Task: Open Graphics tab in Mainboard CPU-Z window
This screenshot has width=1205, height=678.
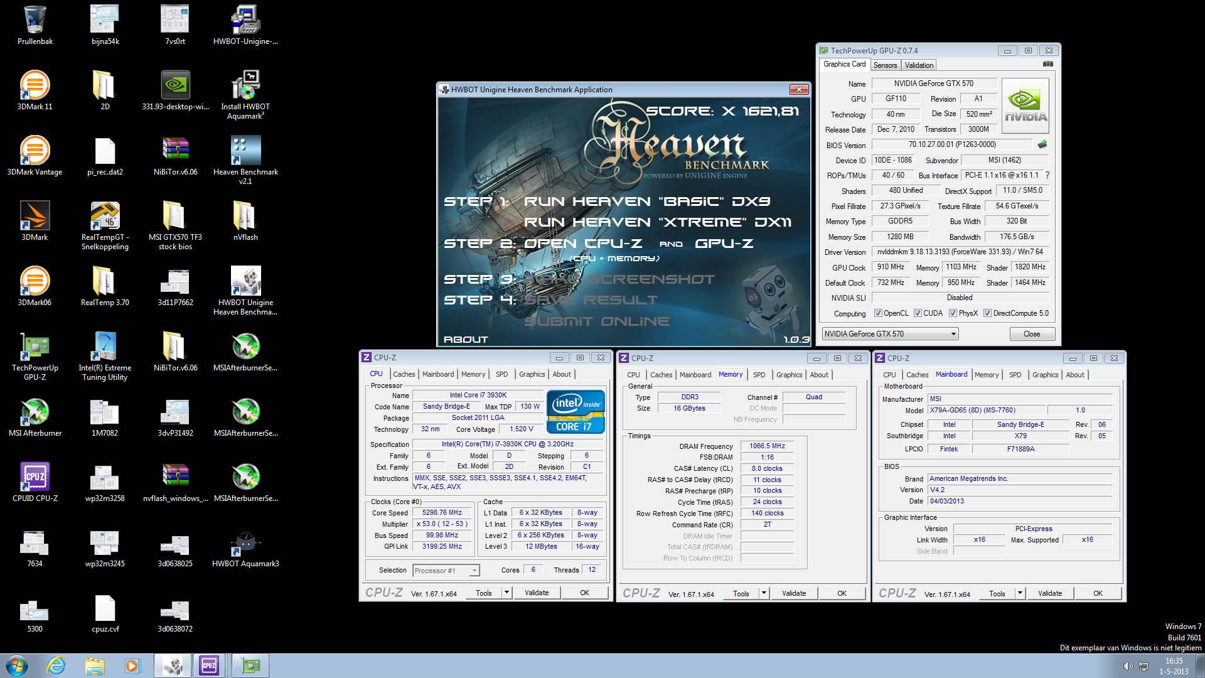Action: click(1045, 375)
